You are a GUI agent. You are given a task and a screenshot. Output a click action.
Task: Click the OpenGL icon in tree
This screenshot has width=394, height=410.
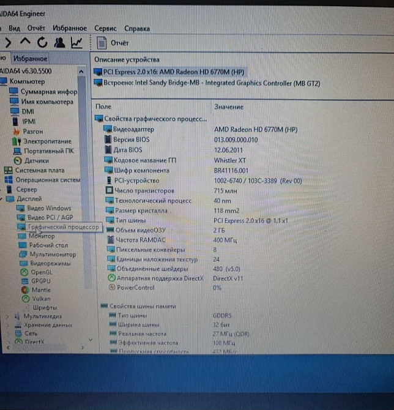tap(24, 272)
